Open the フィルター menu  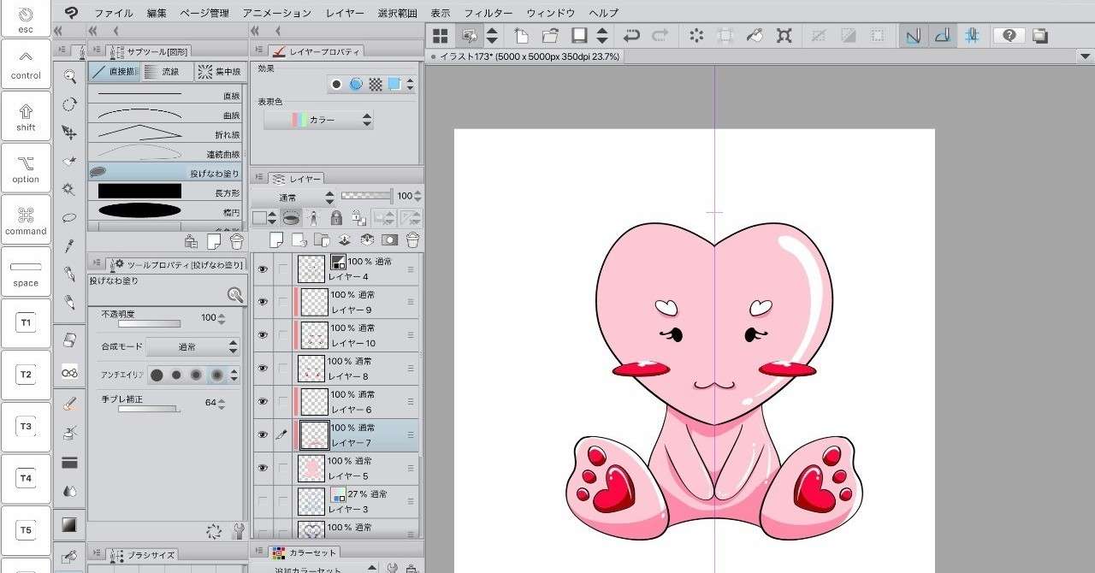pos(488,13)
